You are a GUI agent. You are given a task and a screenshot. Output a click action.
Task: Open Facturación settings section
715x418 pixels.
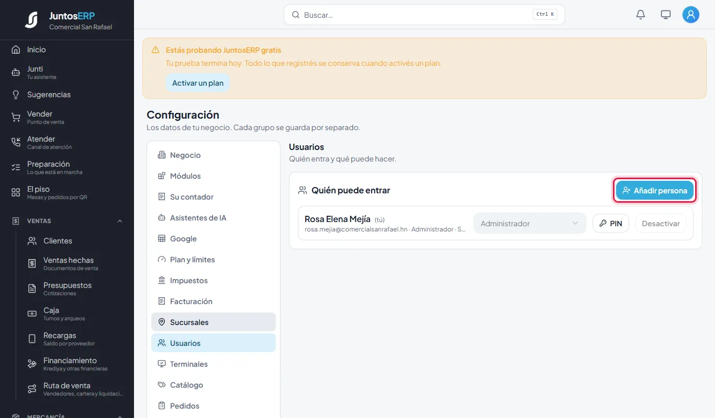(214, 301)
